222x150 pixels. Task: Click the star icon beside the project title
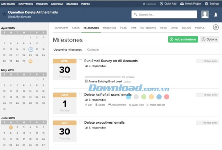pyautogui.click(x=4, y=14)
